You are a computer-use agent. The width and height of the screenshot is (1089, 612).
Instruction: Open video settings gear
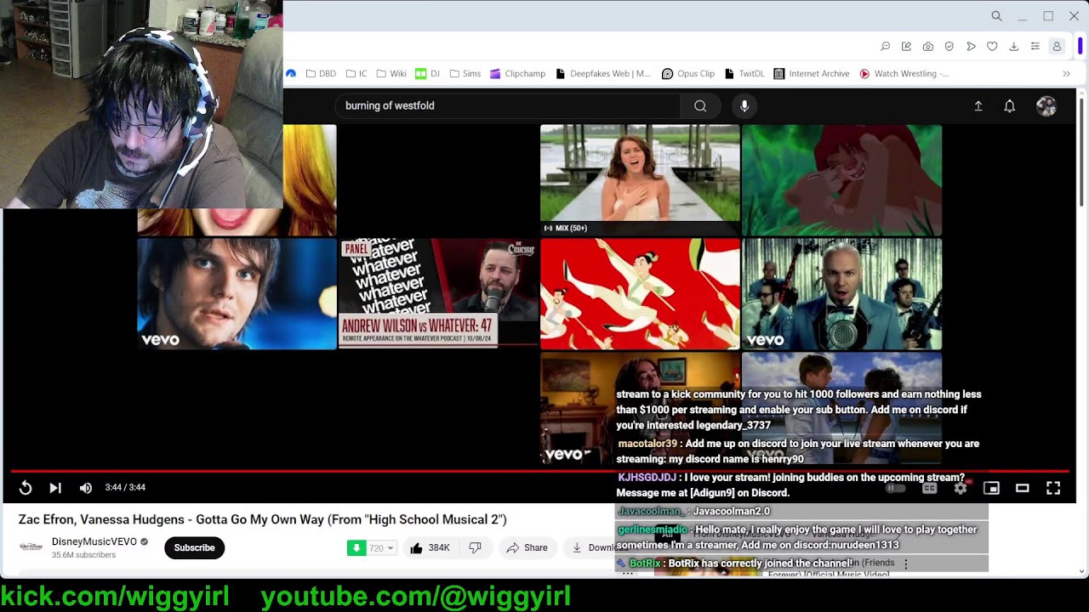click(961, 488)
